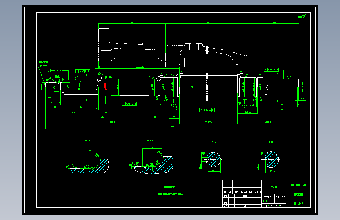Select the title block material cell '20Cr13'
Image resolution: width=340 pixels, height=220 pixels.
[274, 187]
